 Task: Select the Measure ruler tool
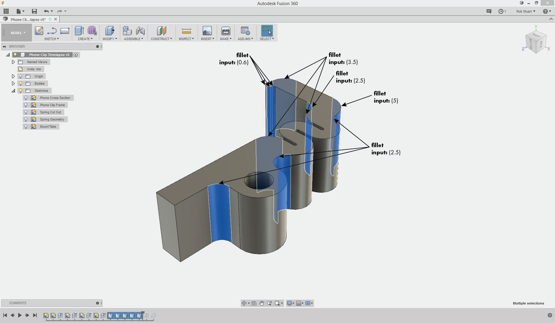[x=186, y=31]
